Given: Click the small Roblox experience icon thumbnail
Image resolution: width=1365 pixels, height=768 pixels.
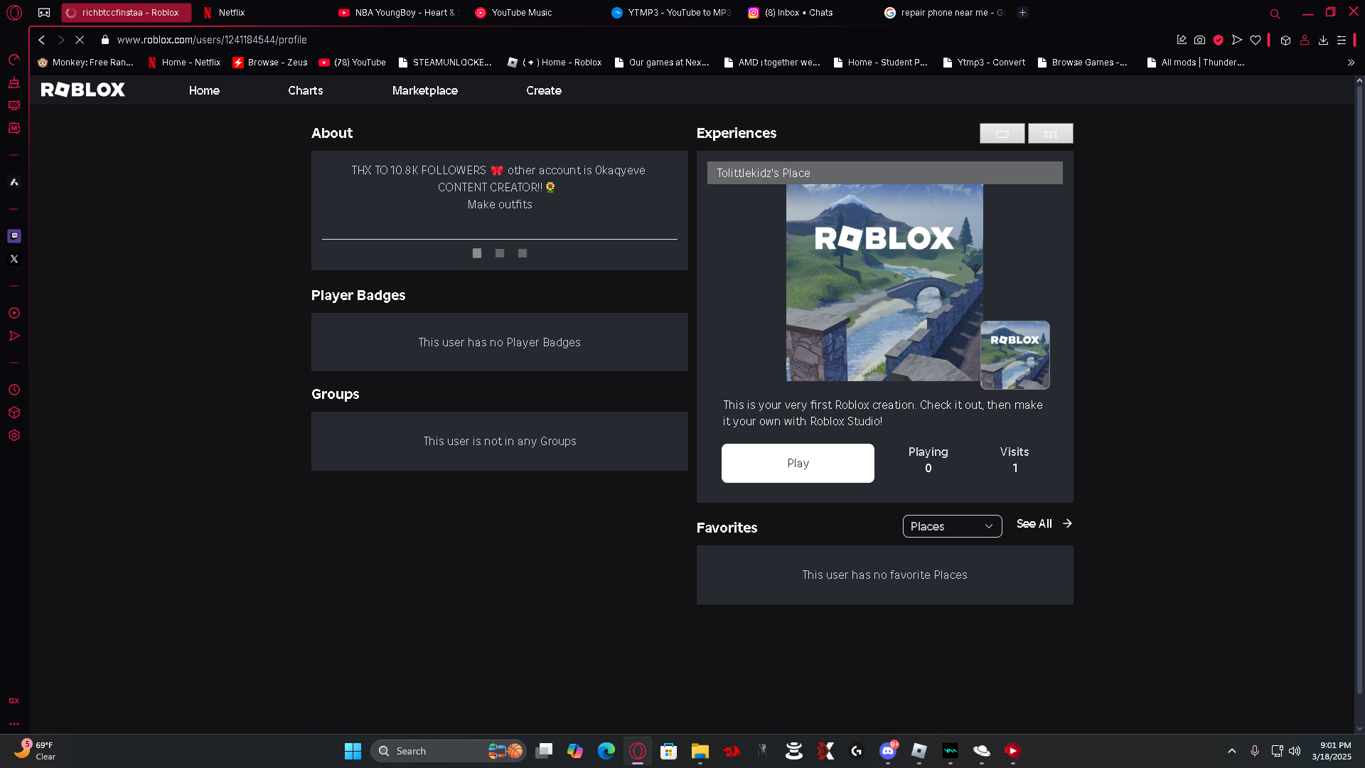Looking at the screenshot, I should pos(1015,355).
